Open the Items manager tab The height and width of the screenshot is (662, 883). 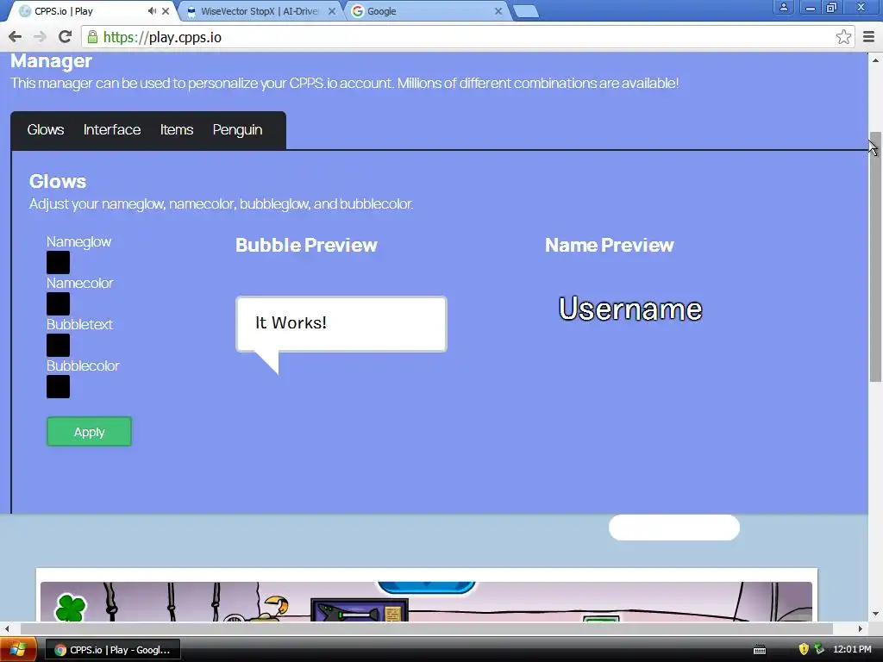tap(177, 130)
